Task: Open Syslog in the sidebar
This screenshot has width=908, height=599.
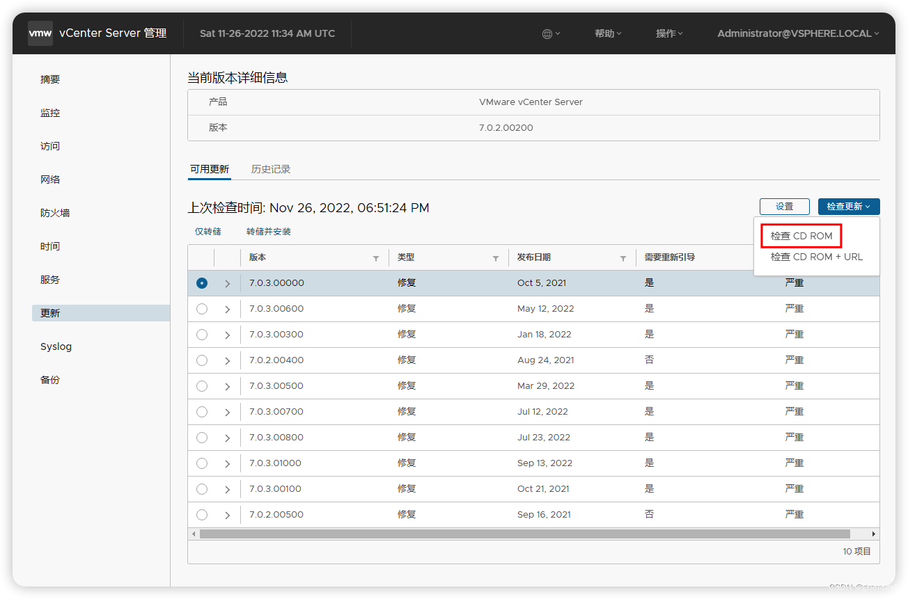Action: click(56, 346)
